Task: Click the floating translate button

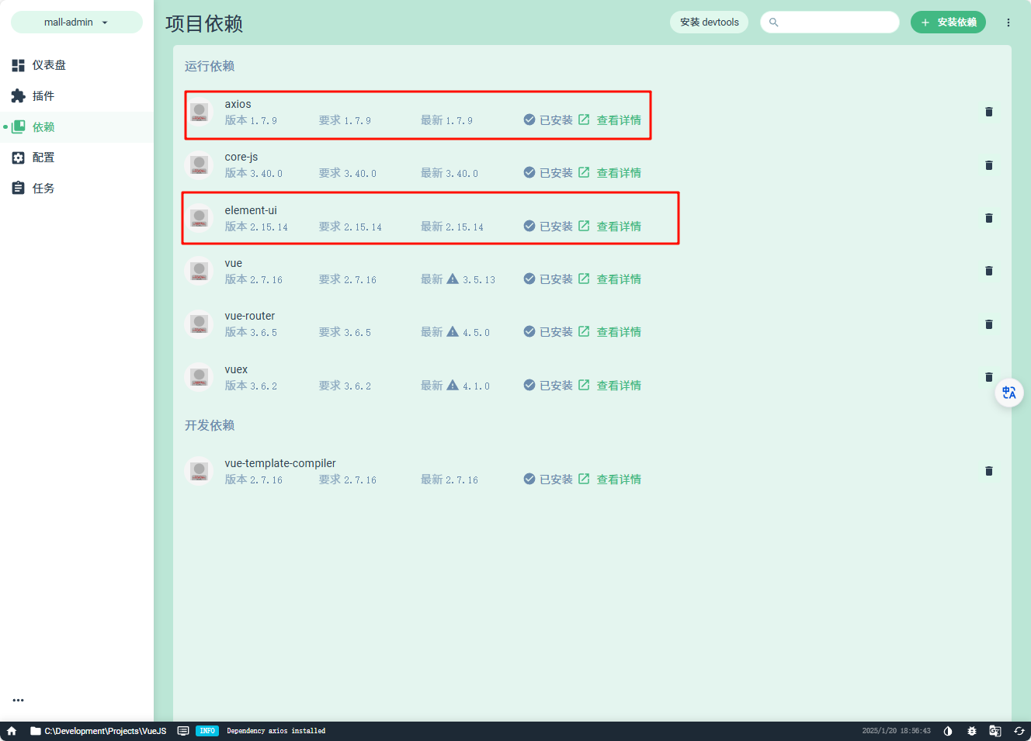Action: (1009, 393)
